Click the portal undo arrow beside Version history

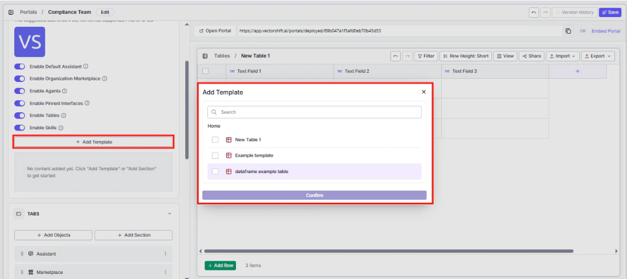[x=534, y=13]
